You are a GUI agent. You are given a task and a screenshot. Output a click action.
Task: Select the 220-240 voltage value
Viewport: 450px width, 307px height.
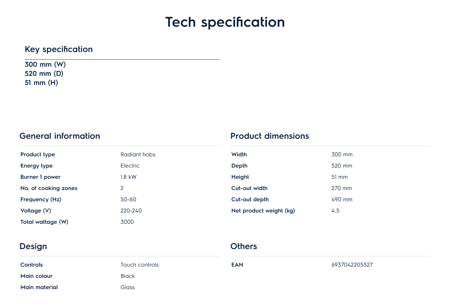coord(131,211)
